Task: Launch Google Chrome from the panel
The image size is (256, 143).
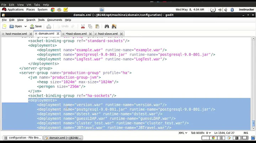Action: pyautogui.click(x=53, y=10)
